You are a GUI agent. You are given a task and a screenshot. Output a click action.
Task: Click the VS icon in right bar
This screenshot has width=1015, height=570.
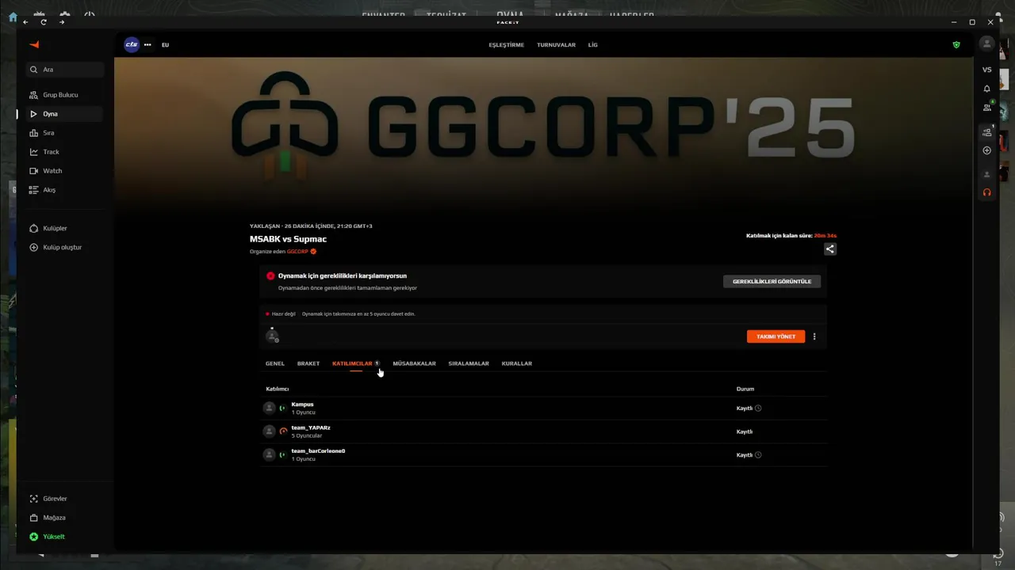(986, 70)
